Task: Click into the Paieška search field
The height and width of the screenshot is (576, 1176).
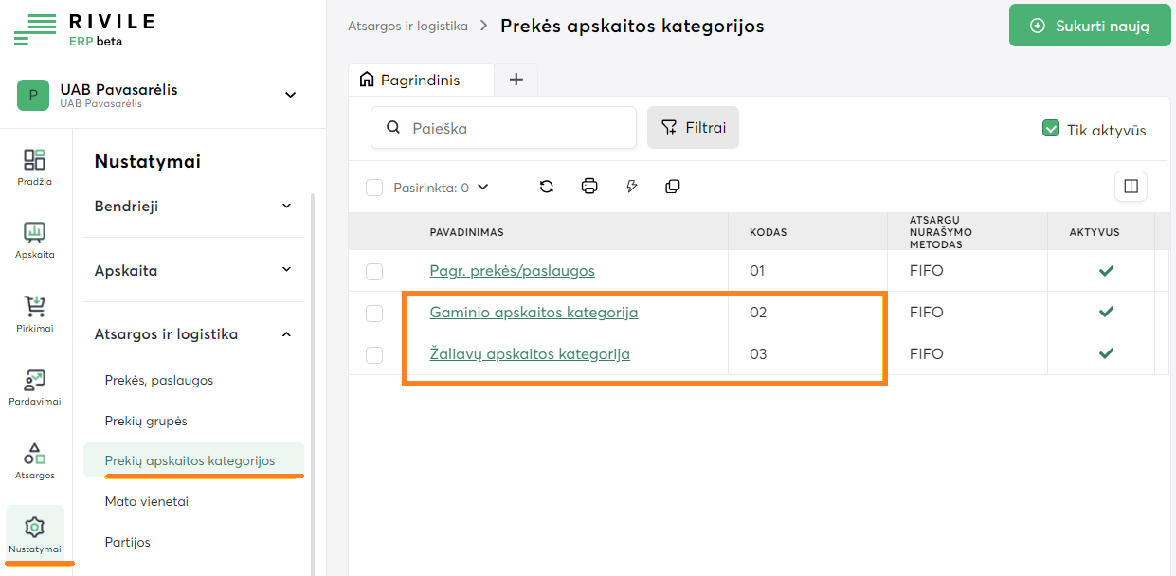Action: click(x=516, y=128)
